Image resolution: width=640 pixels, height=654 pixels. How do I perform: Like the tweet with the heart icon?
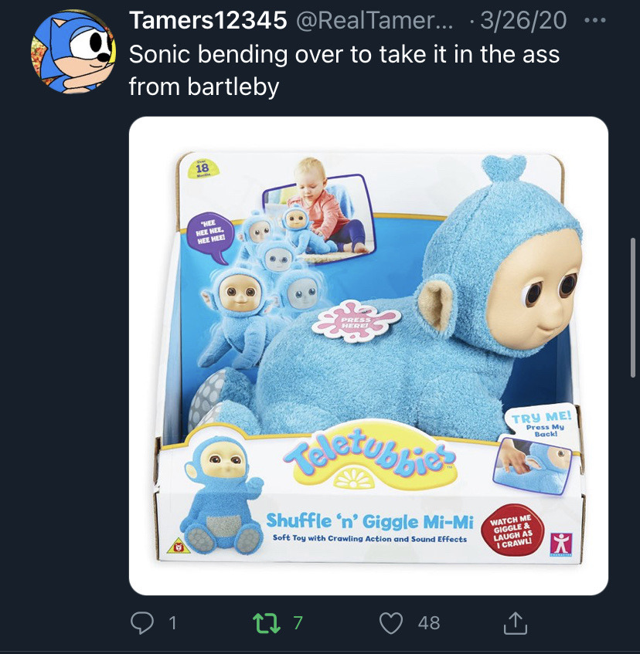pos(392,622)
